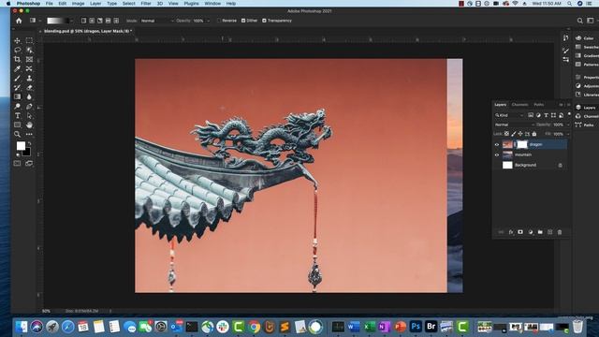Open the Layer menu
This screenshot has width=599, height=337.
coord(95,4)
